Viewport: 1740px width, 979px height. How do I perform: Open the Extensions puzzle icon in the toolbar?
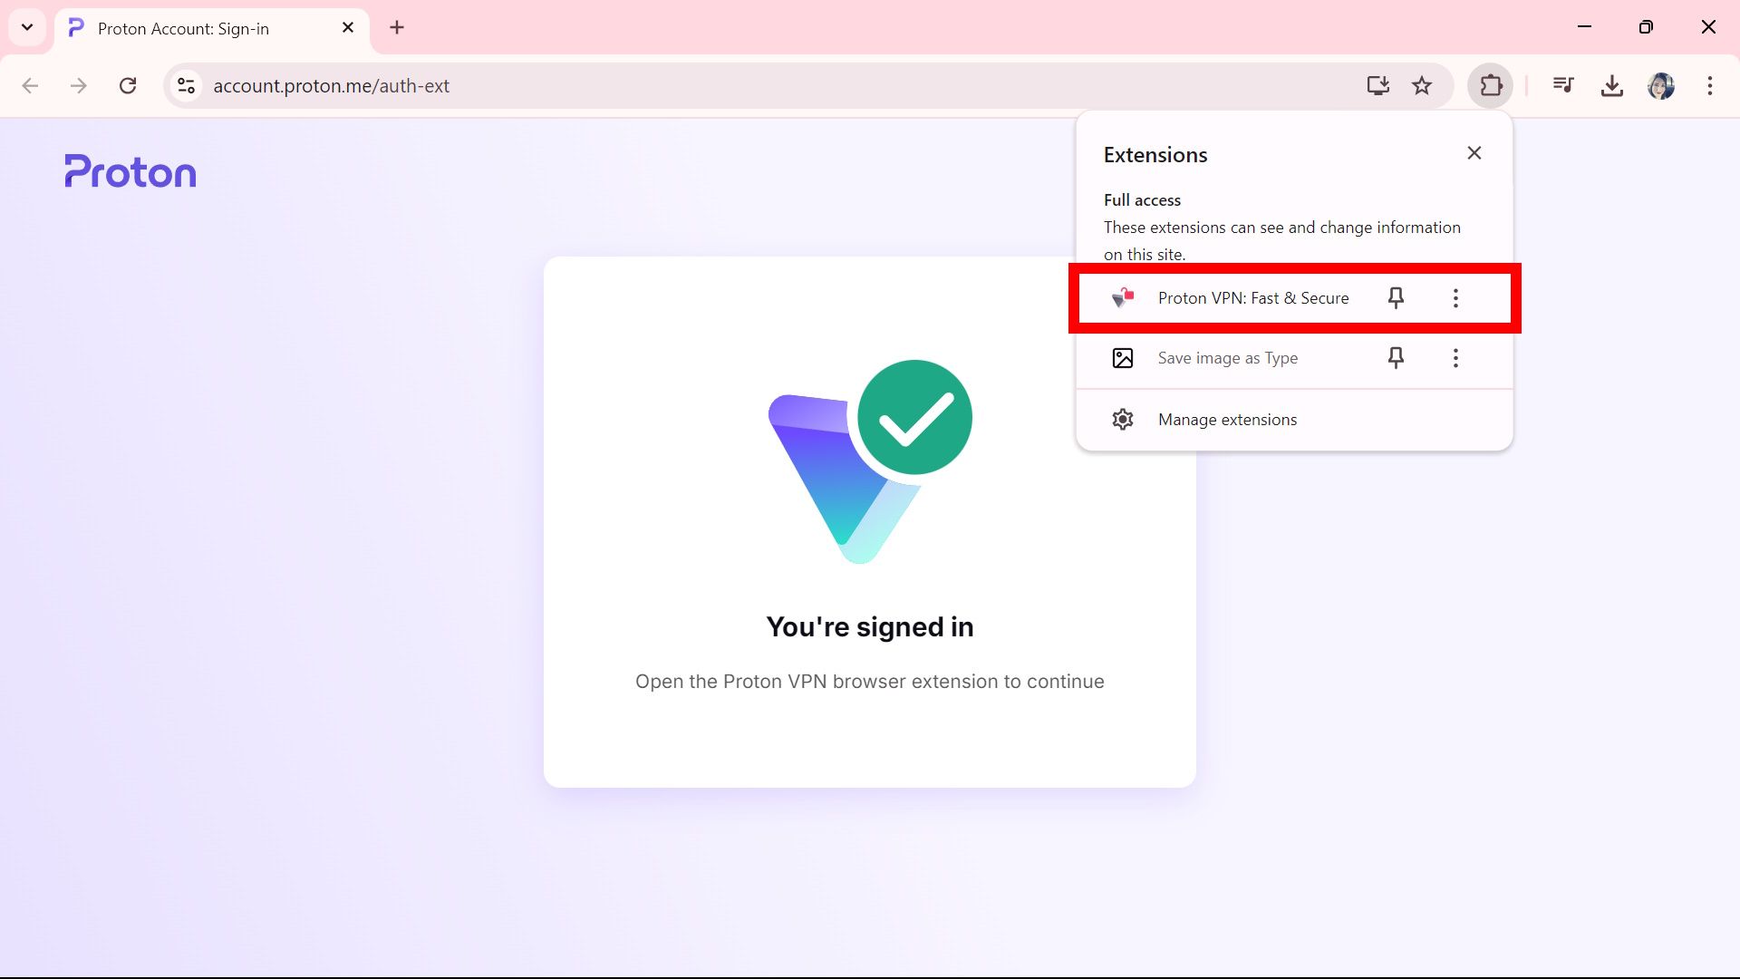(1490, 85)
